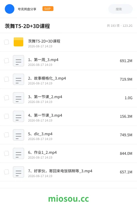Open the 茨舞T5-2D+3D课程 folder name
This screenshot has height=206, width=137.
tap(44, 41)
